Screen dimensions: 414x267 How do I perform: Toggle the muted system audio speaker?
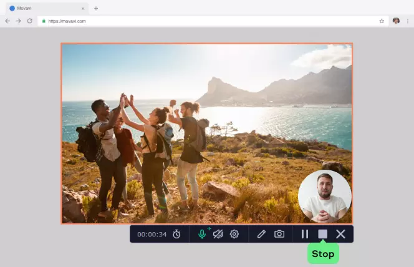pos(218,234)
